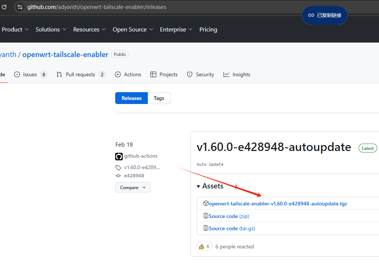Viewport: 379px width, 265px height.
Task: Download Source code (tar.gz)
Action: 232,228
